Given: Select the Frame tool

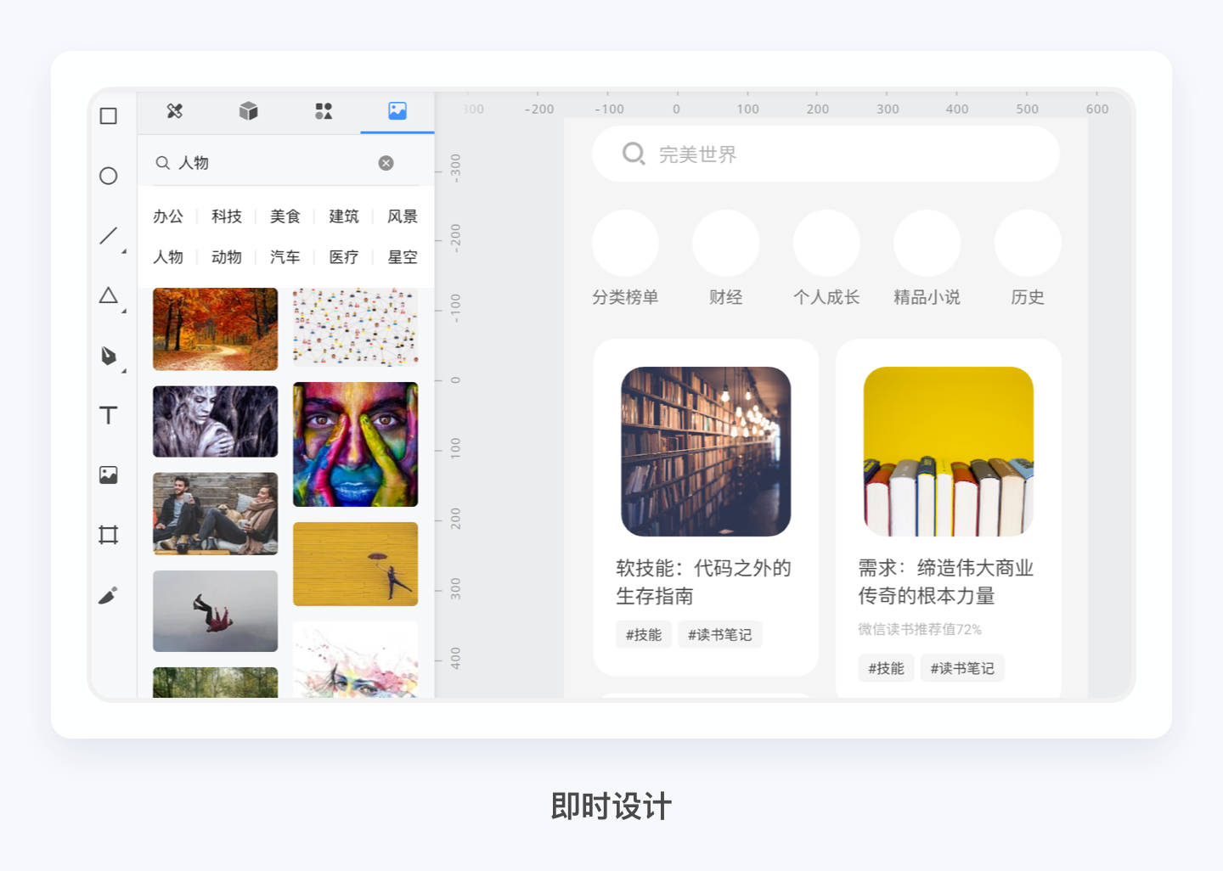Looking at the screenshot, I should point(108,534).
